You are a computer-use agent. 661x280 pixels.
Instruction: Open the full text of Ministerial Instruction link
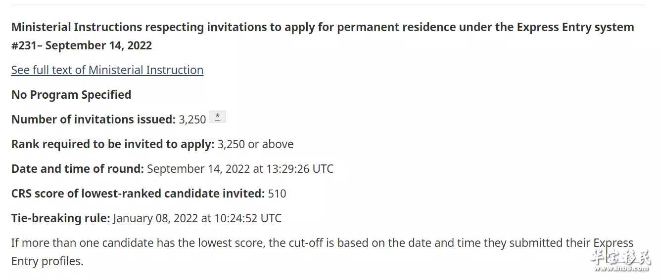[107, 70]
